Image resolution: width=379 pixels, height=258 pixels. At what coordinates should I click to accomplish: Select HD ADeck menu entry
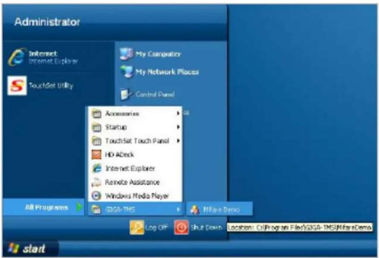click(135, 155)
